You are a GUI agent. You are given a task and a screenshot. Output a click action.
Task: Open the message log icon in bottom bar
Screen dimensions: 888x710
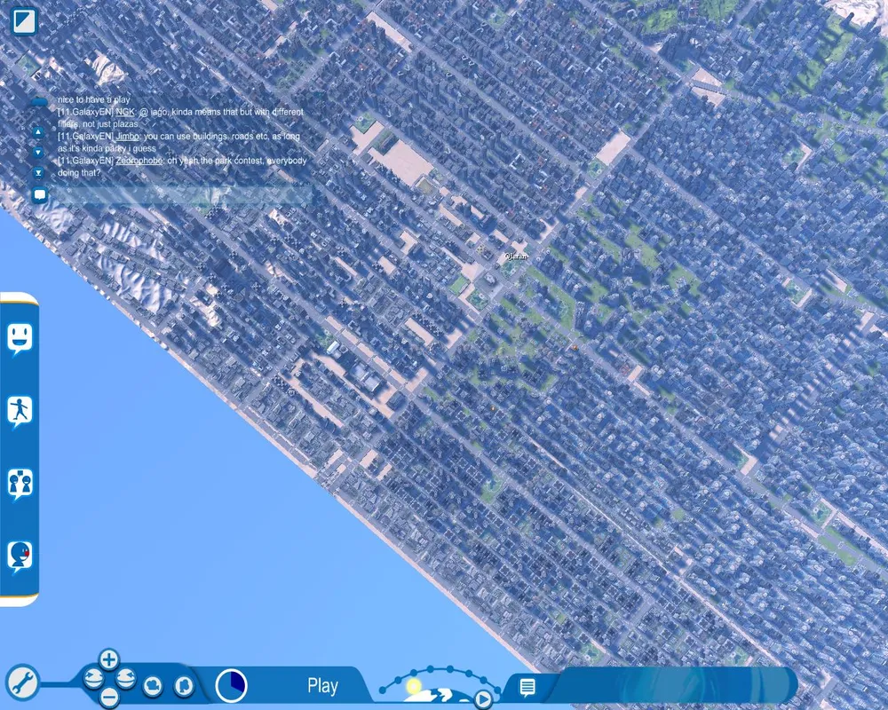(x=527, y=687)
